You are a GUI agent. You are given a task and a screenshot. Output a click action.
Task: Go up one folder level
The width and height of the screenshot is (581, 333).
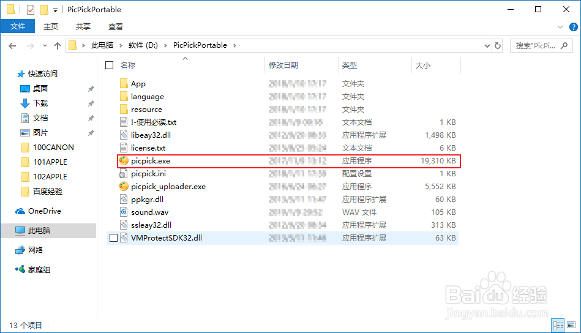58,45
